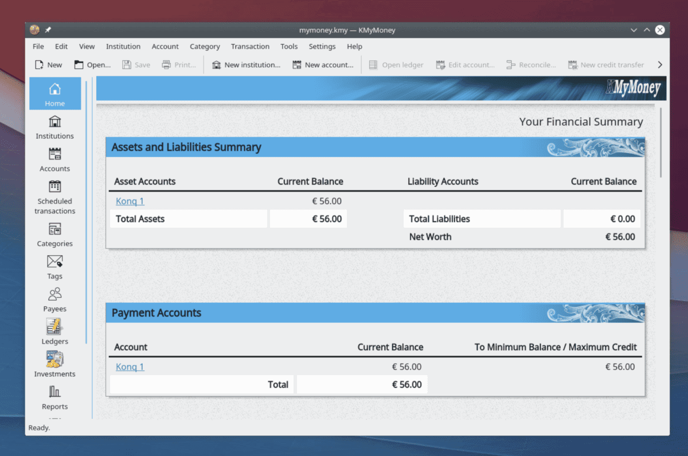This screenshot has width=688, height=456.
Task: Click Open ledger in the toolbar
Action: 396,65
